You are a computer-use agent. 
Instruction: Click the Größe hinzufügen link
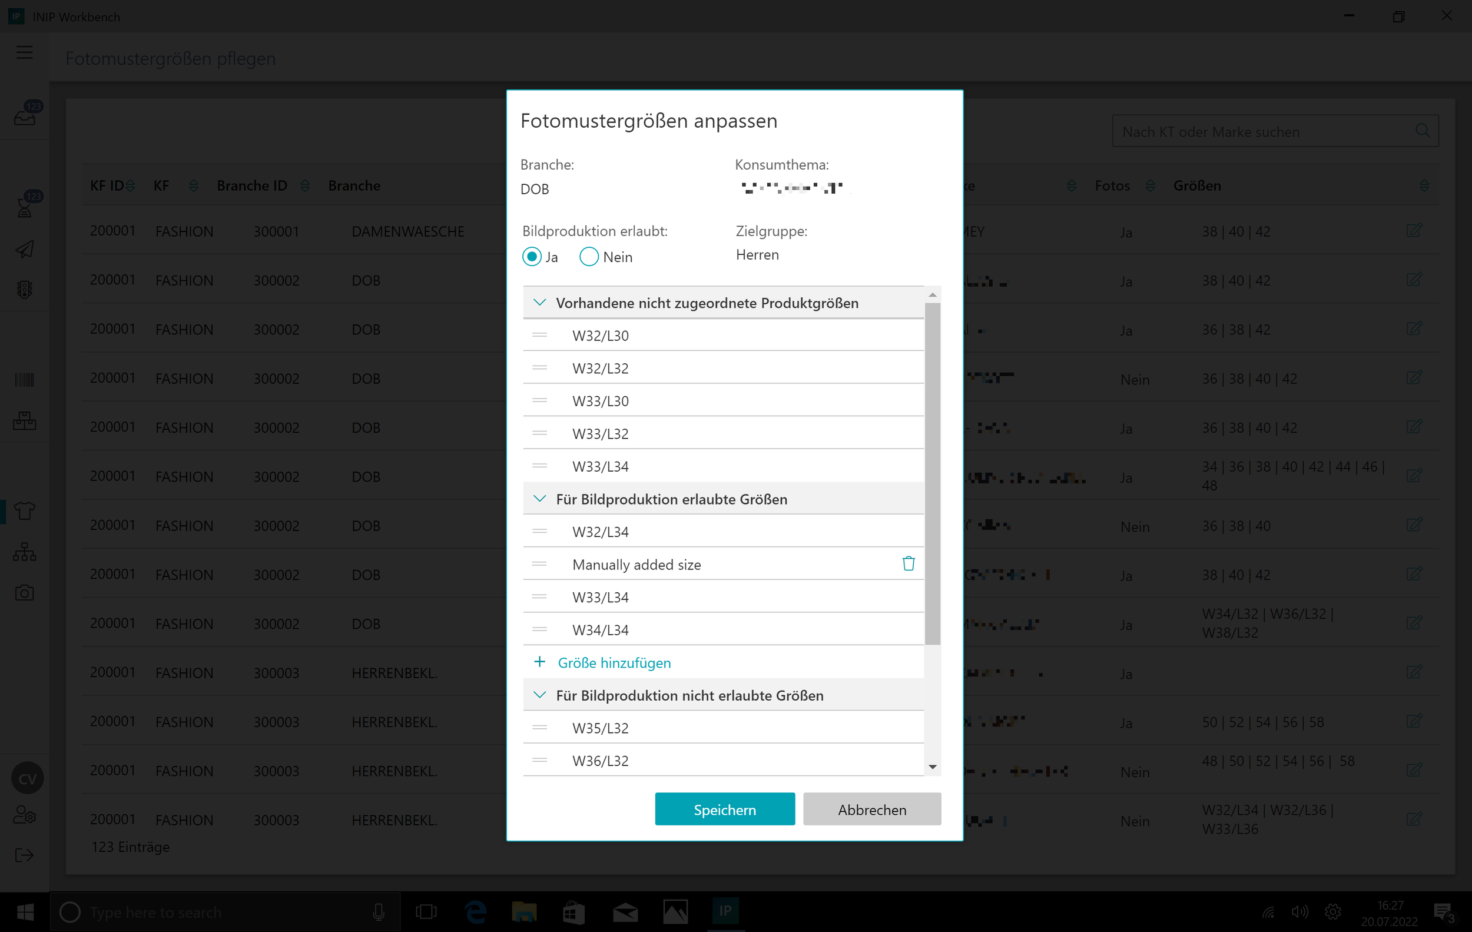coord(614,662)
